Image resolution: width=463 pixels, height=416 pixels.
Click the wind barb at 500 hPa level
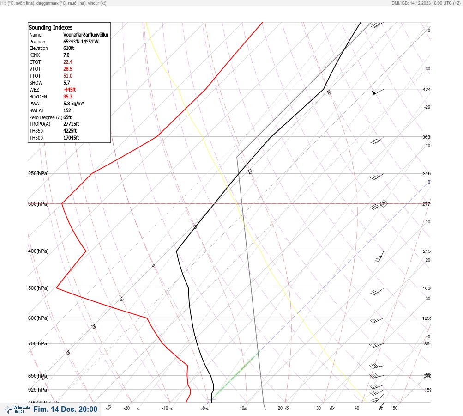377,292
